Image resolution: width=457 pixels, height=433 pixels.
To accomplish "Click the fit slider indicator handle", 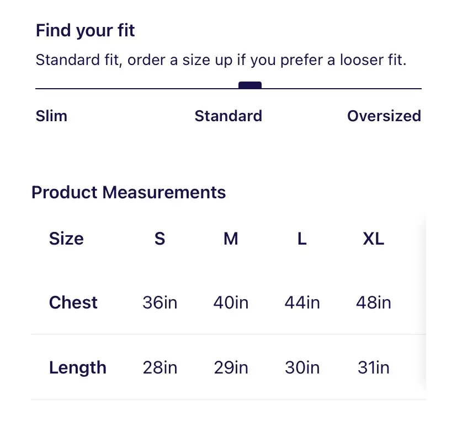I will pos(250,85).
